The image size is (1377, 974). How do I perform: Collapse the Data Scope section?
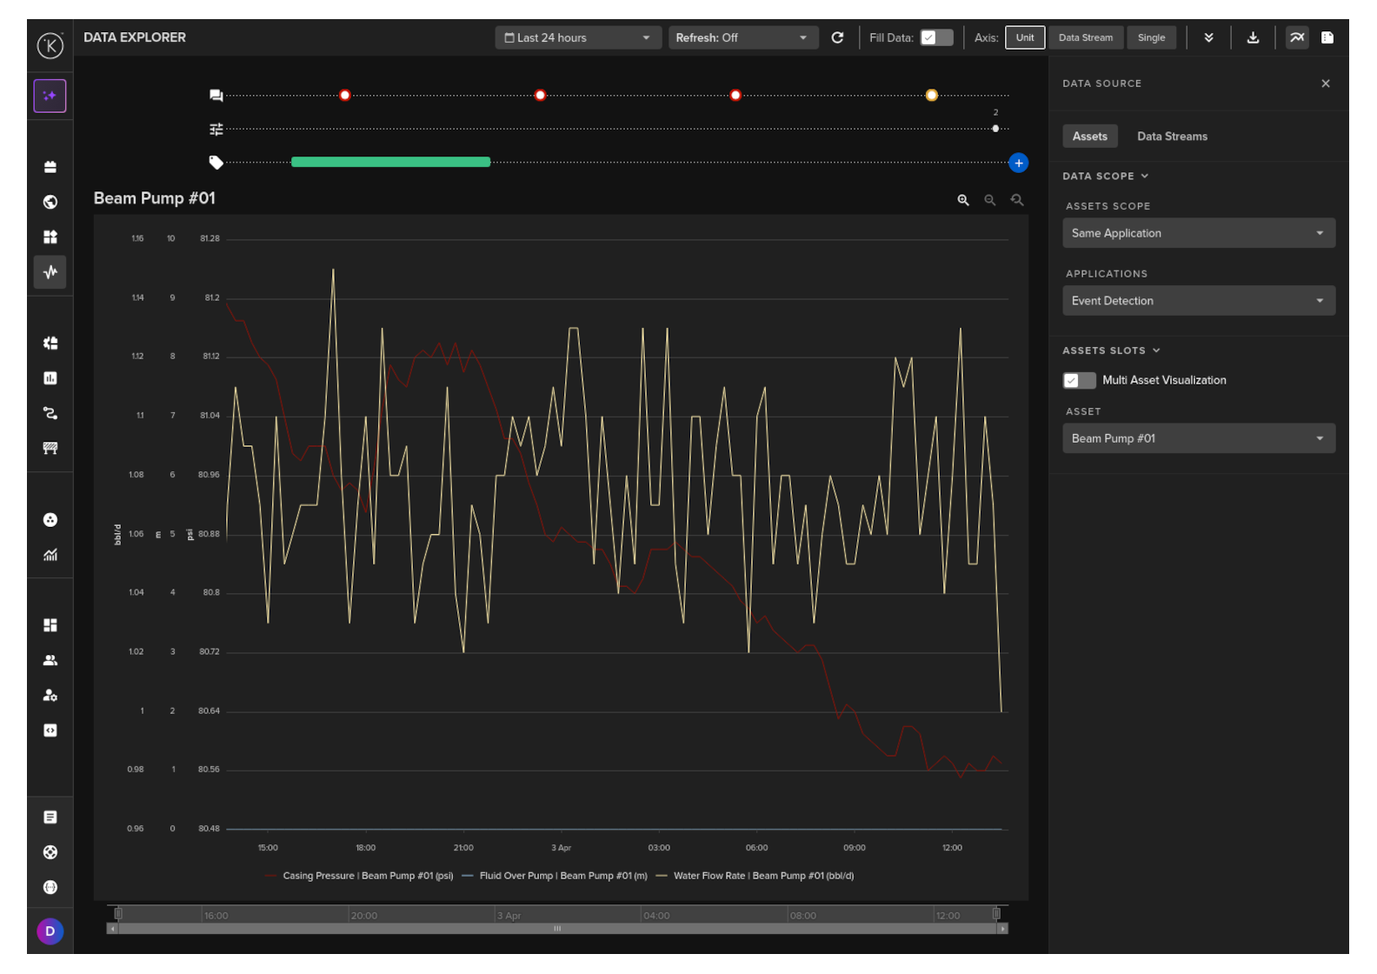click(1105, 176)
